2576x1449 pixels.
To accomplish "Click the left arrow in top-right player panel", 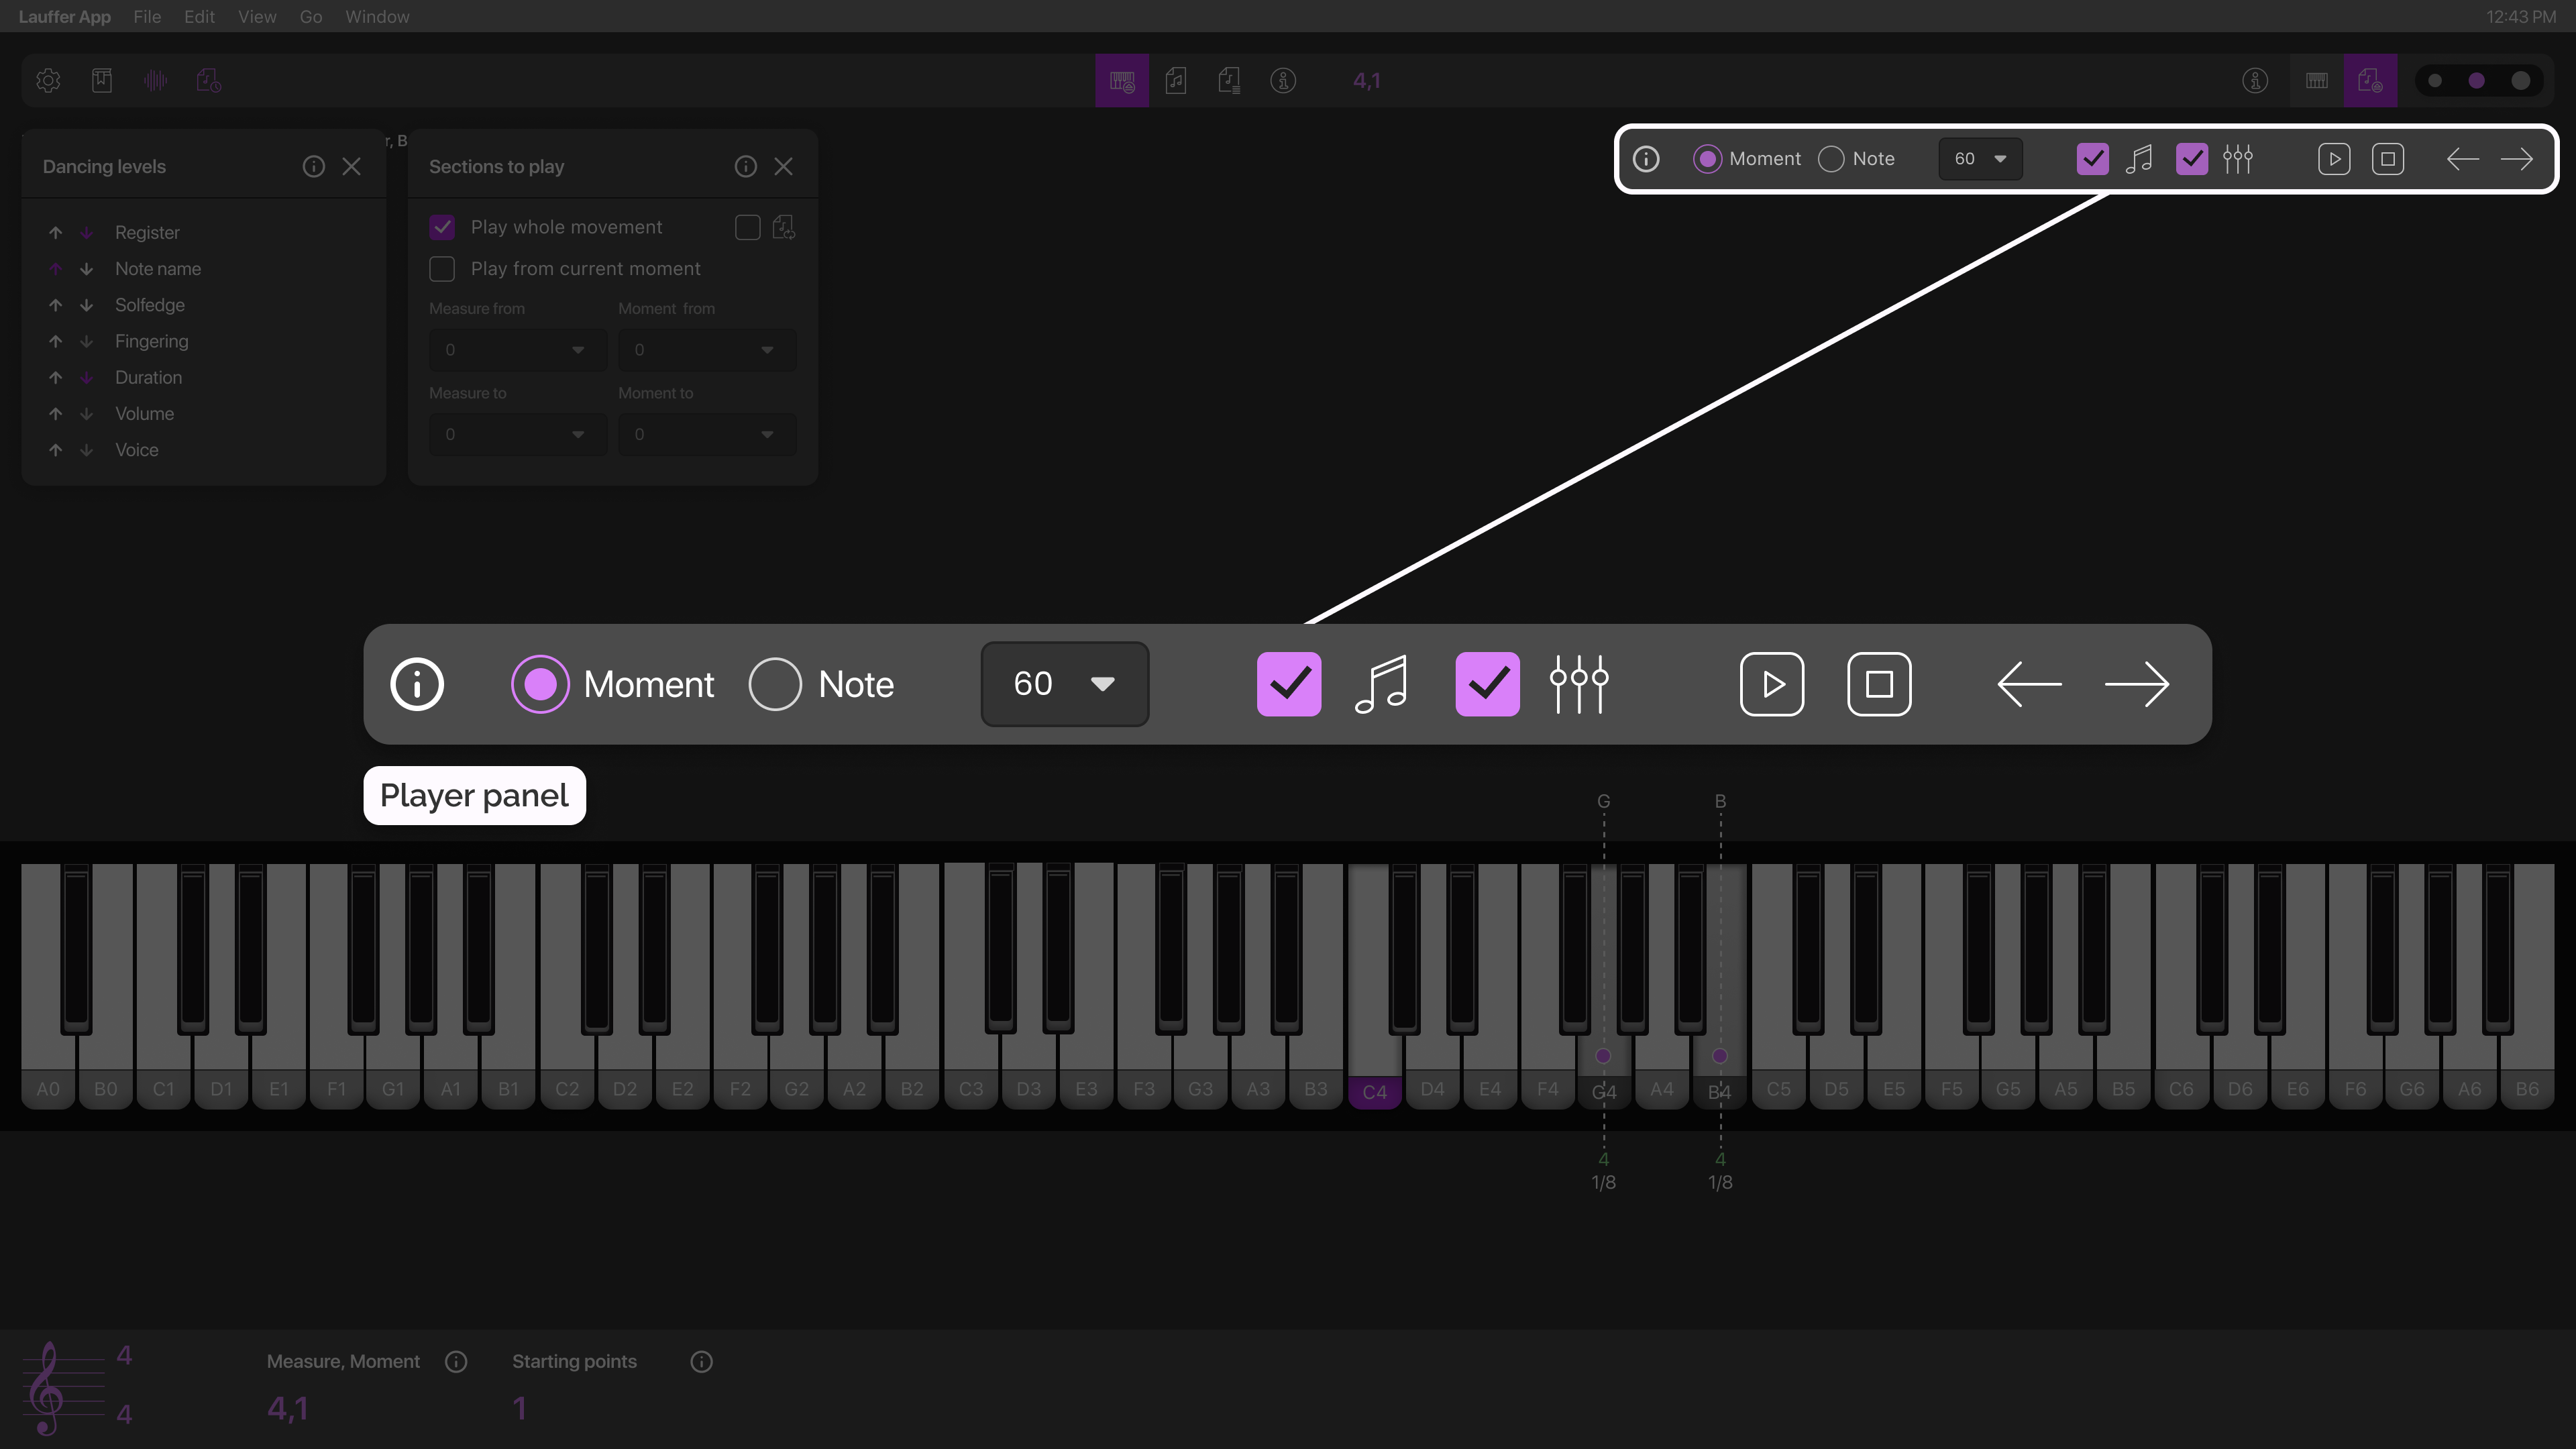I will pyautogui.click(x=2462, y=159).
